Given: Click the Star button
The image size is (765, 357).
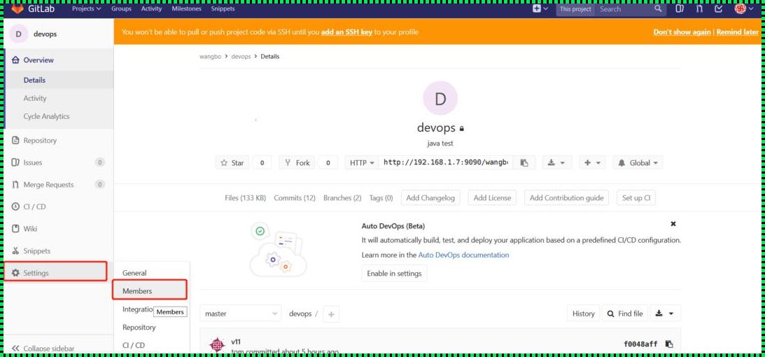Looking at the screenshot, I should click(x=232, y=163).
